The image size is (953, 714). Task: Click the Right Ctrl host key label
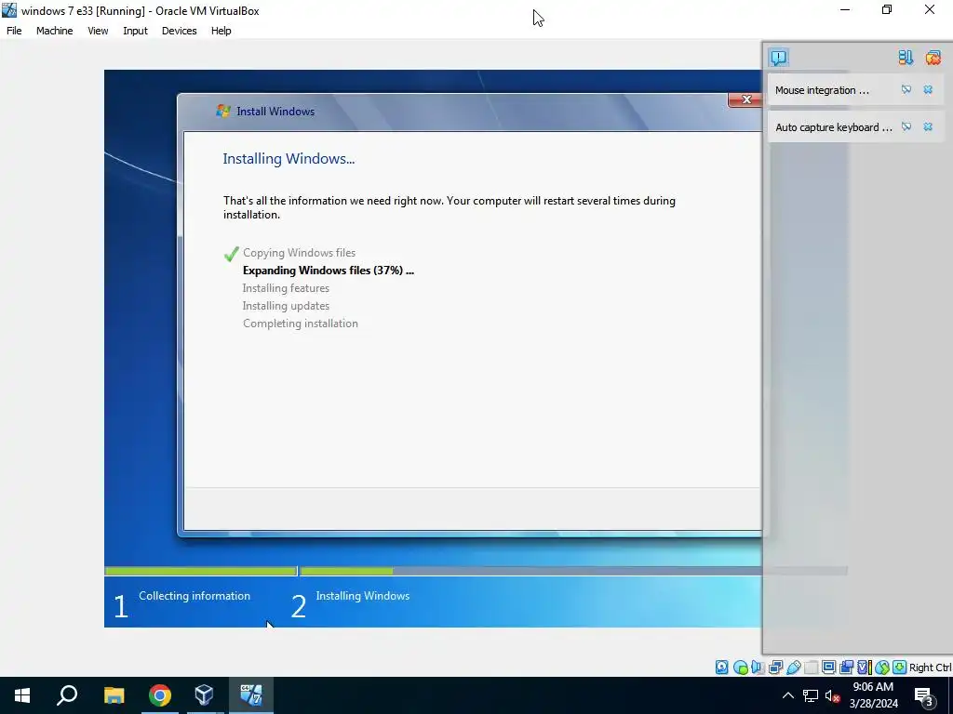pyautogui.click(x=931, y=668)
